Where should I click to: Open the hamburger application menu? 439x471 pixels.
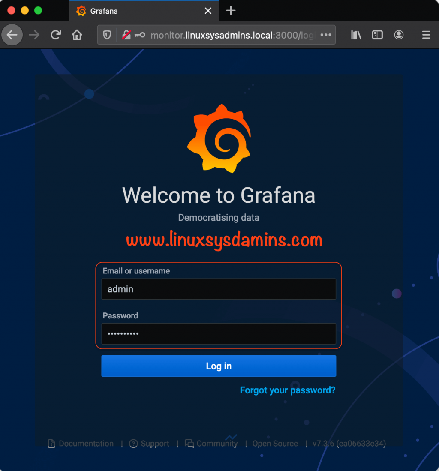point(426,35)
